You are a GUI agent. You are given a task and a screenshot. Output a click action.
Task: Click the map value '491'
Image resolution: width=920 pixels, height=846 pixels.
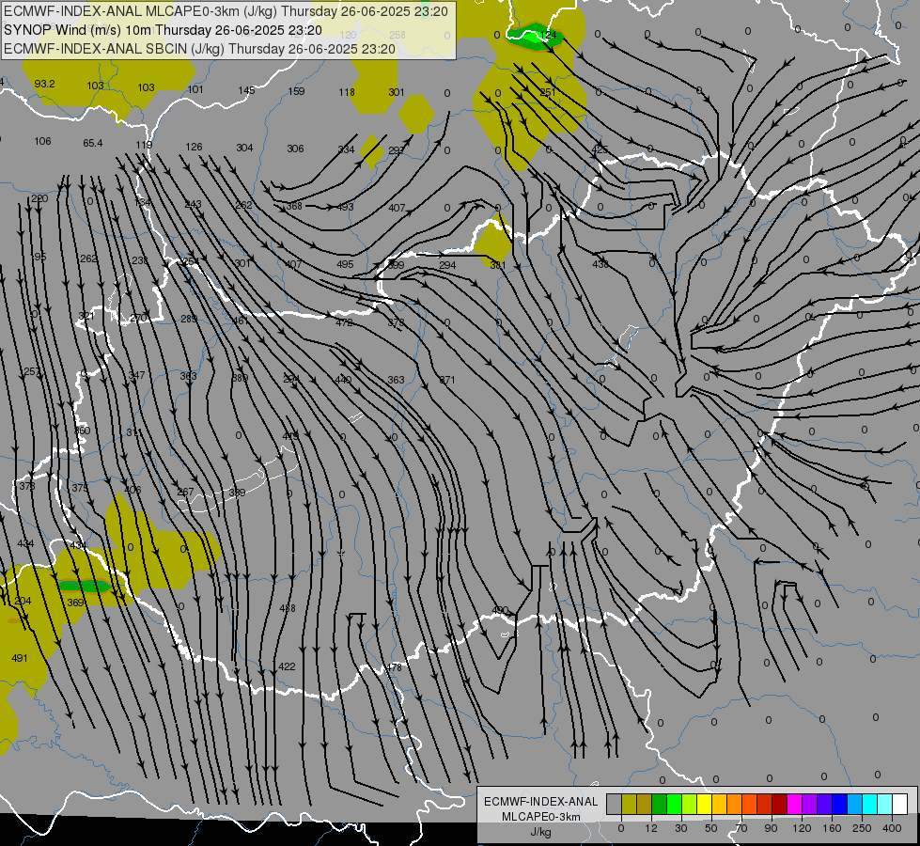(20, 658)
